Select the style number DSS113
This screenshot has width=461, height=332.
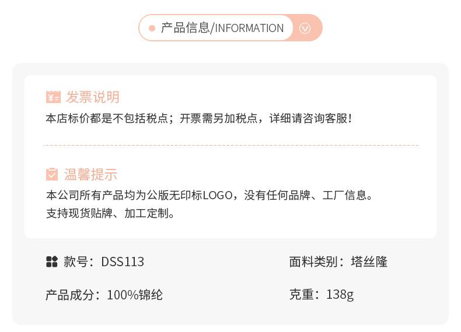(x=123, y=262)
